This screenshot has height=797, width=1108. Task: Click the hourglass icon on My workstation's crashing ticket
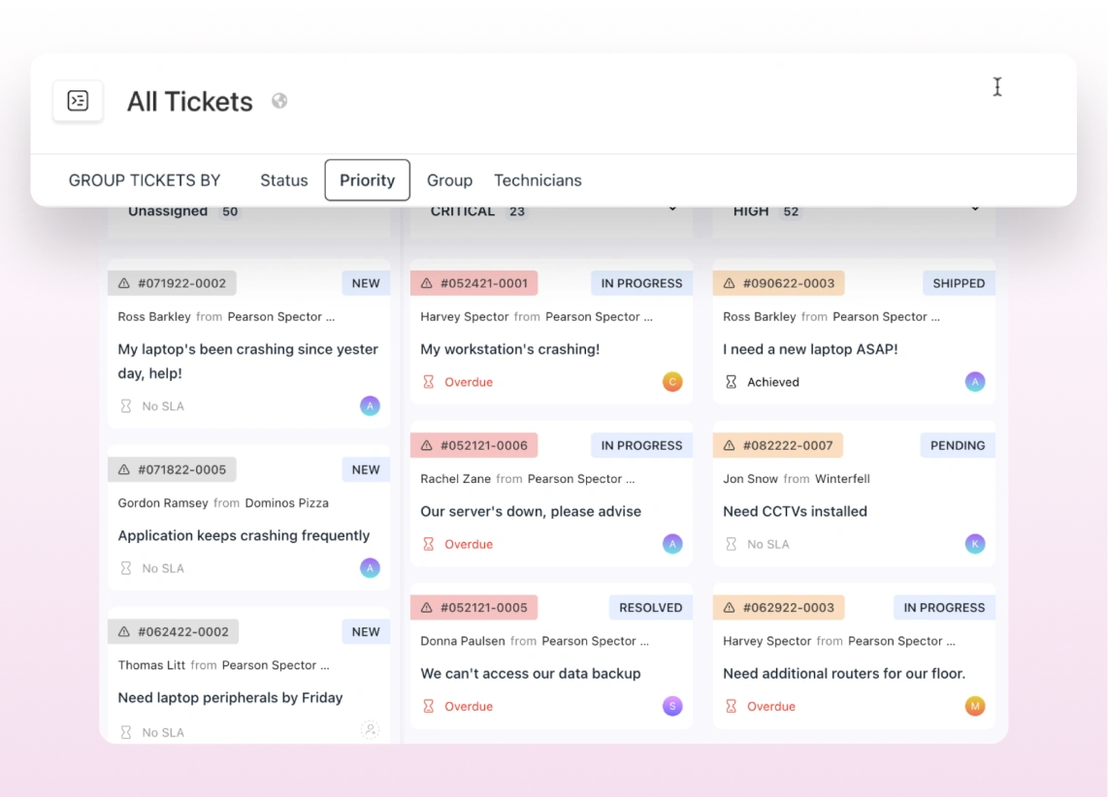coord(428,382)
